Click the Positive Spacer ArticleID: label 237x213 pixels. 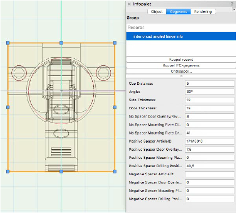[151, 141]
